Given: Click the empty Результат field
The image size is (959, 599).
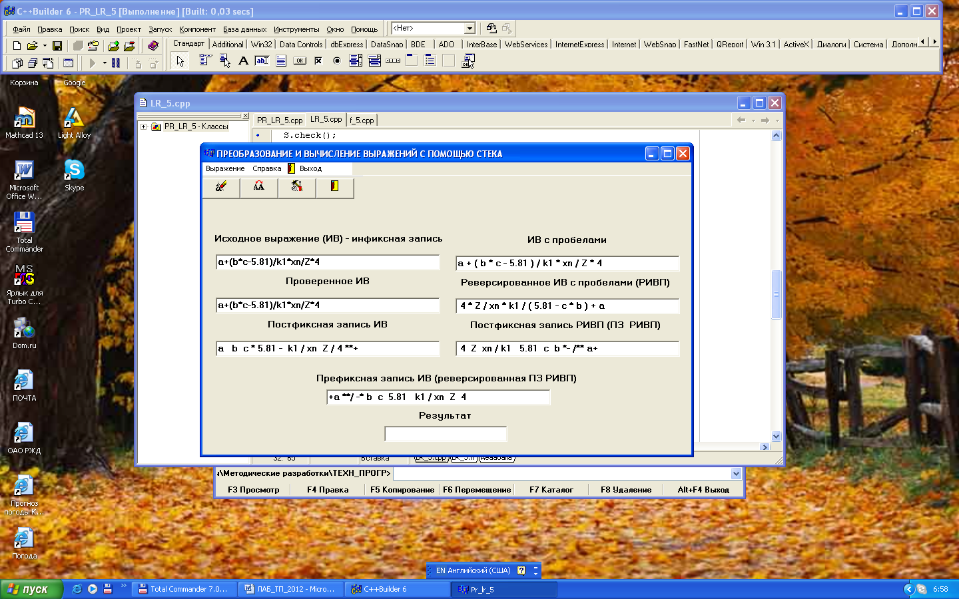Looking at the screenshot, I should pyautogui.click(x=446, y=434).
